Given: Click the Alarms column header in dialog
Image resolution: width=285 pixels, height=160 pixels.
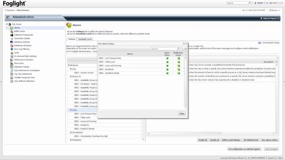Looking at the screenshot, I should point(130,54).
